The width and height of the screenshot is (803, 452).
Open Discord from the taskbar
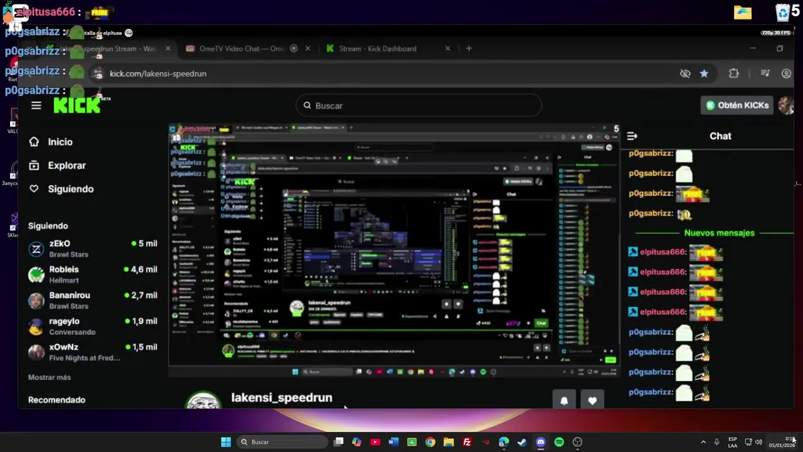[541, 442]
